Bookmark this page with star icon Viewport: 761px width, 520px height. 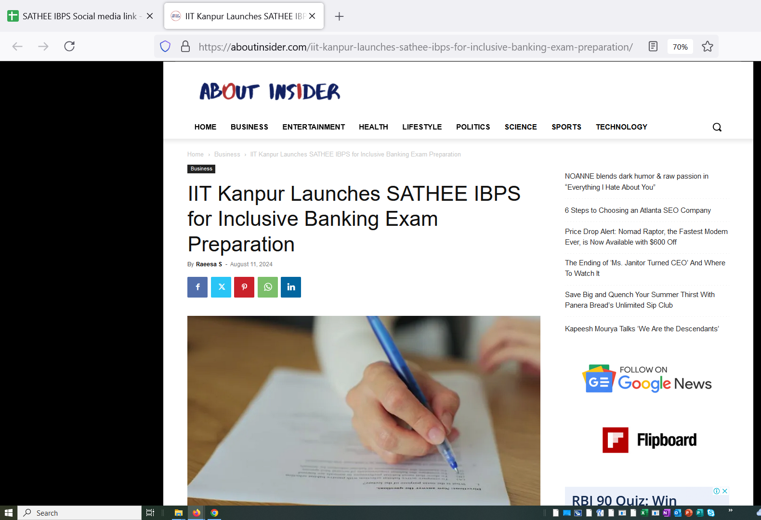coord(707,47)
